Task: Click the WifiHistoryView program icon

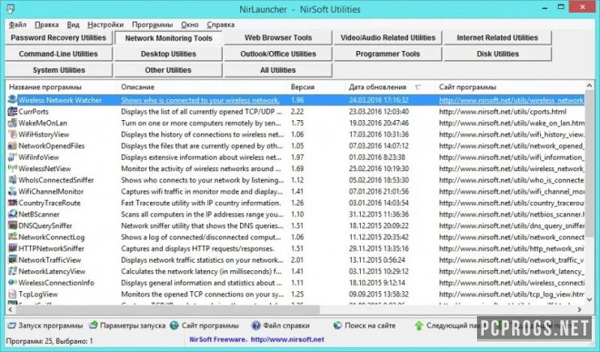Action: 12,134
